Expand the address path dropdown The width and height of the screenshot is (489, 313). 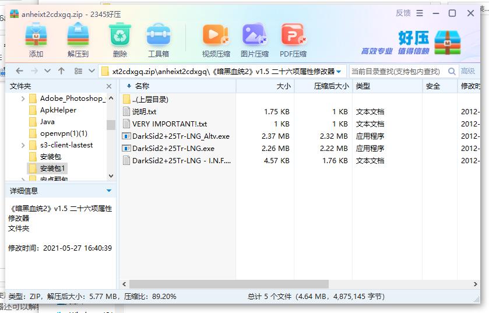coord(339,72)
